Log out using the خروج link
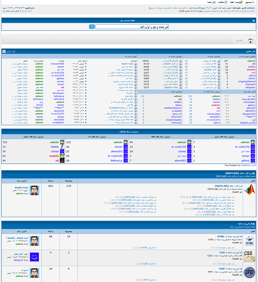Viewport: 258px width, 282px height. pos(152,8)
